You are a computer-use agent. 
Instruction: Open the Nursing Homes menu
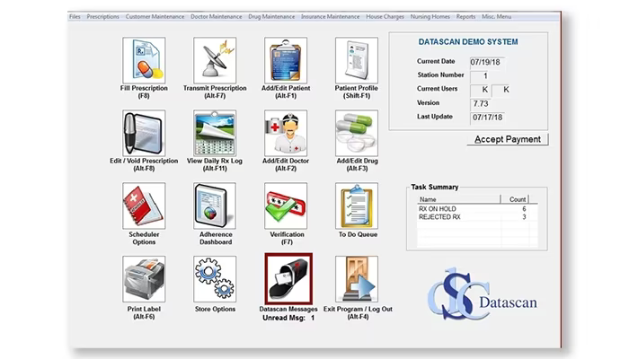(x=430, y=16)
